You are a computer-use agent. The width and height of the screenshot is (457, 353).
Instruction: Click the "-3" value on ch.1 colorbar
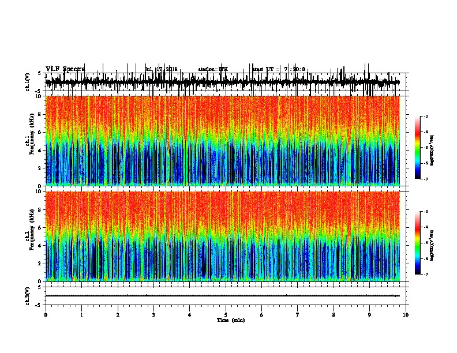pyautogui.click(x=425, y=116)
